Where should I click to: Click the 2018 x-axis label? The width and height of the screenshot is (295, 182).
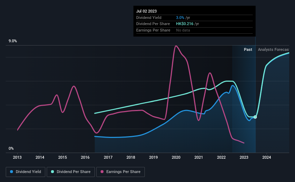pyautogui.click(x=131, y=157)
